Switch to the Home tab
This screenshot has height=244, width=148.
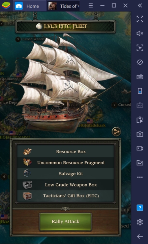[29, 6]
